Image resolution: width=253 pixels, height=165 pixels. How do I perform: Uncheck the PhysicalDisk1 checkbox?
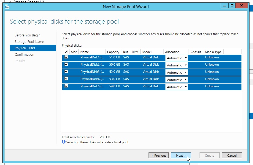coord(66,57)
